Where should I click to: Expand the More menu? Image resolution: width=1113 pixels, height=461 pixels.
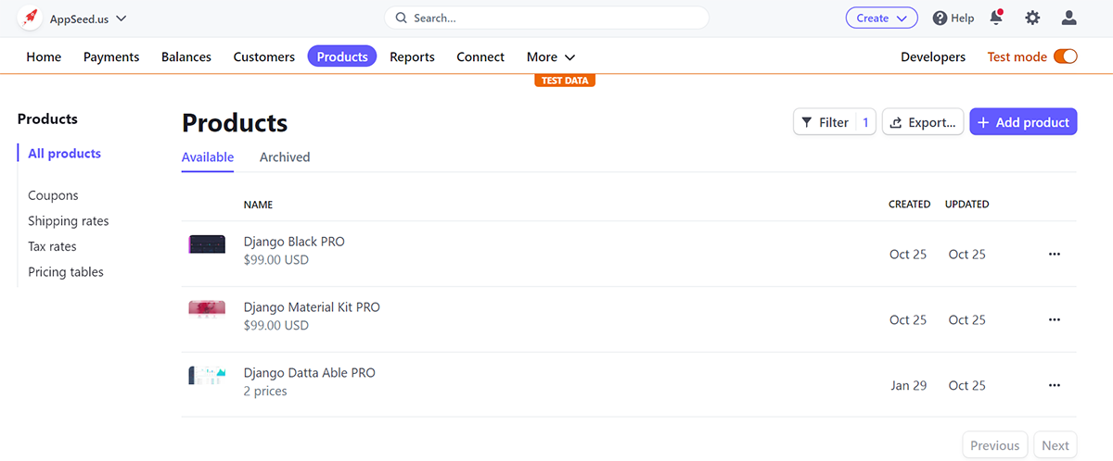(x=551, y=56)
